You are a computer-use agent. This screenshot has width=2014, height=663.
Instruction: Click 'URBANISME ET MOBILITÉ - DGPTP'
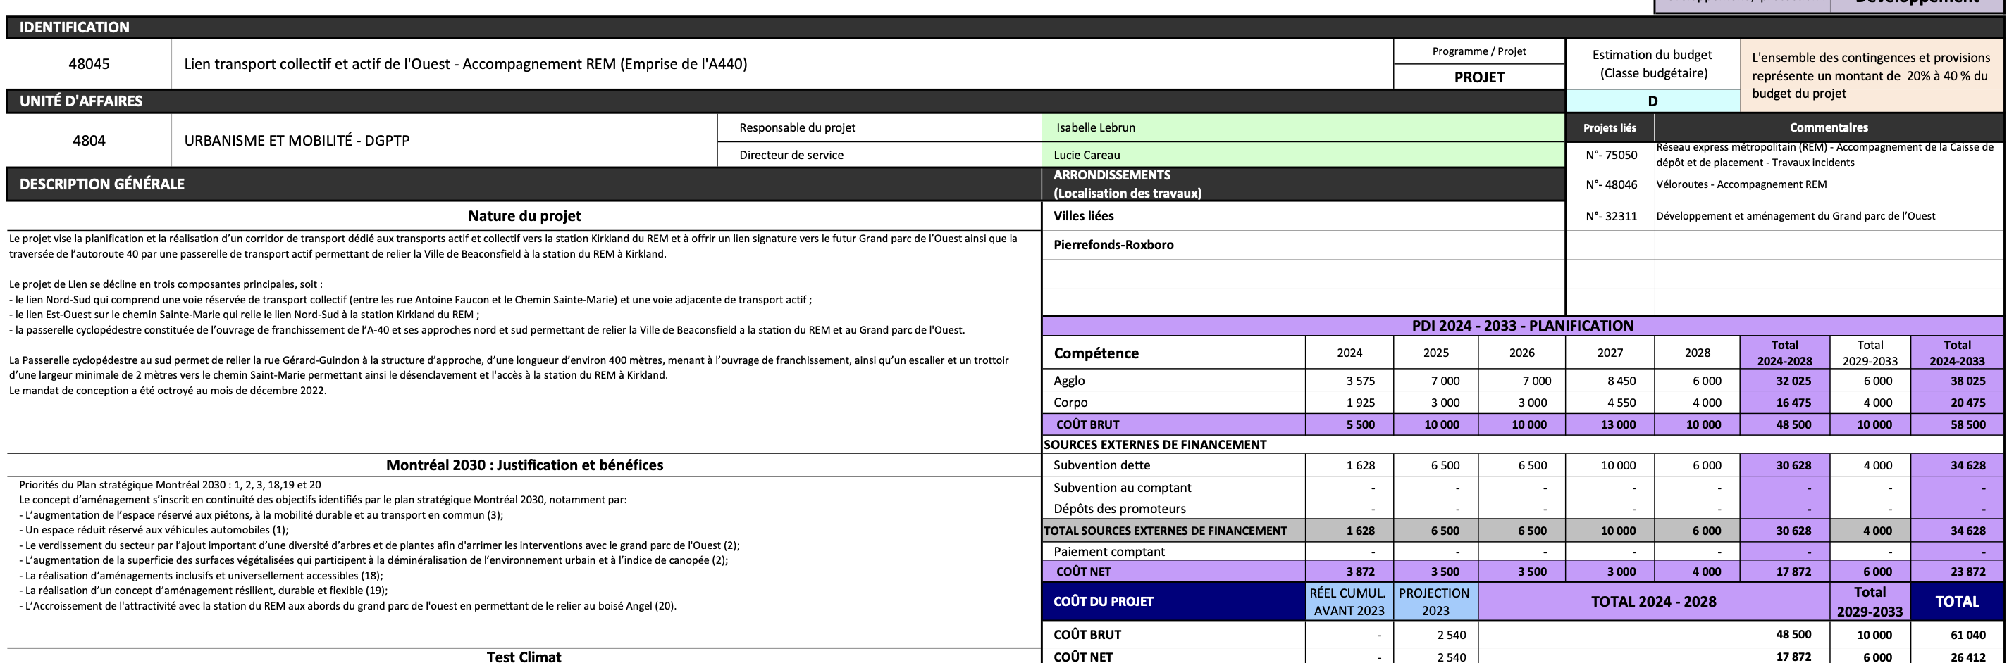(297, 141)
